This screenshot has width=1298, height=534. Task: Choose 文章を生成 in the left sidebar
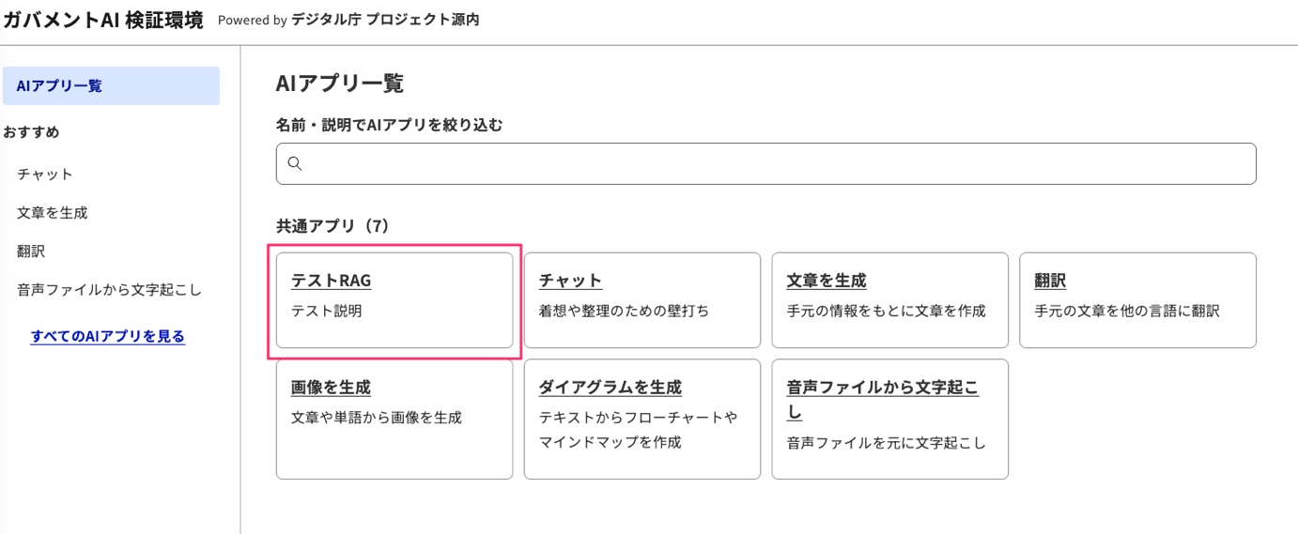(x=53, y=213)
